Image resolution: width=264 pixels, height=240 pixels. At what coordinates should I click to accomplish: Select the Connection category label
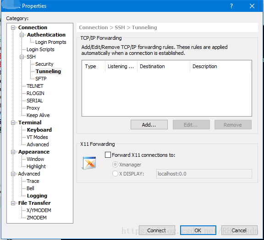33,27
